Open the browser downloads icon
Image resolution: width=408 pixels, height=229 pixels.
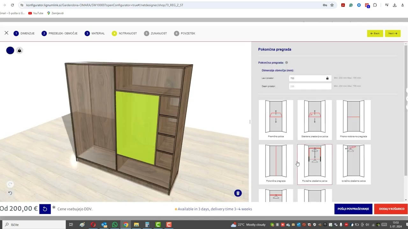(x=395, y=5)
